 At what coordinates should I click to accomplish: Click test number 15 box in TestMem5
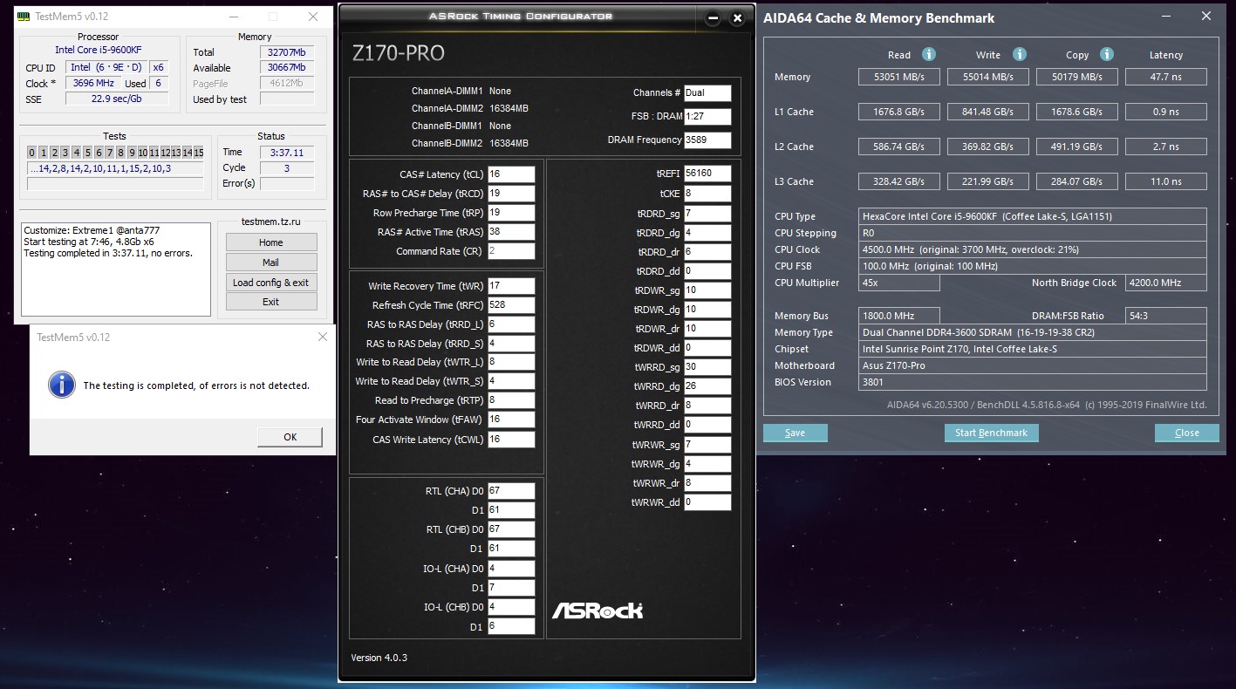tap(199, 153)
